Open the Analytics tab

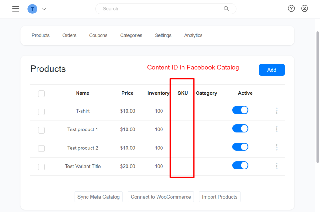coord(193,36)
